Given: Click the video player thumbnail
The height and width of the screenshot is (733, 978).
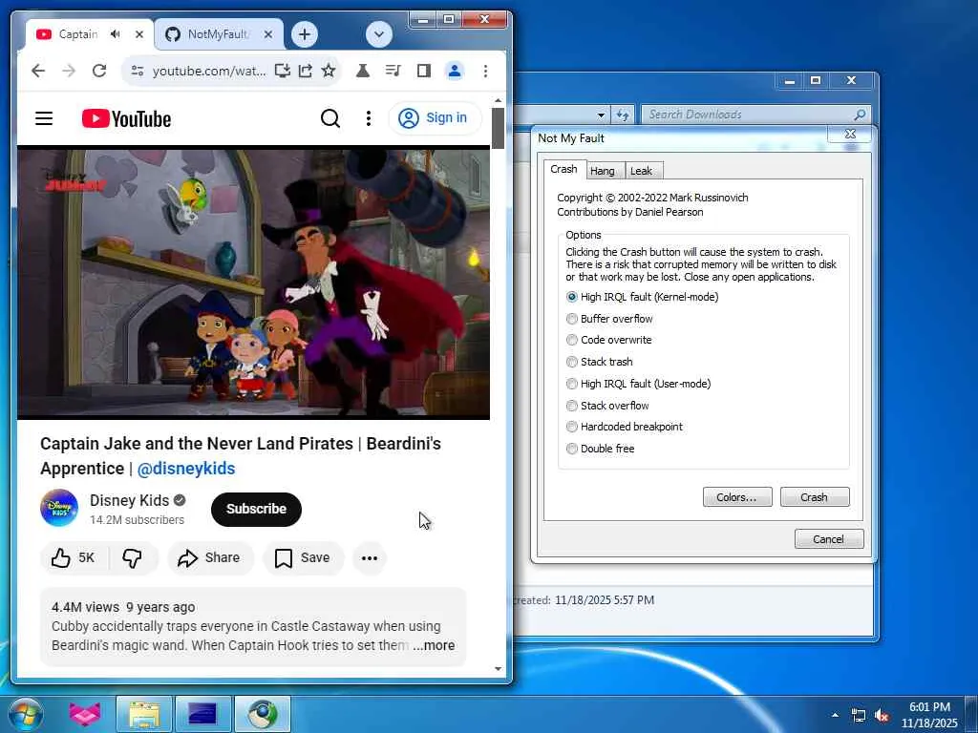Looking at the screenshot, I should [x=253, y=282].
